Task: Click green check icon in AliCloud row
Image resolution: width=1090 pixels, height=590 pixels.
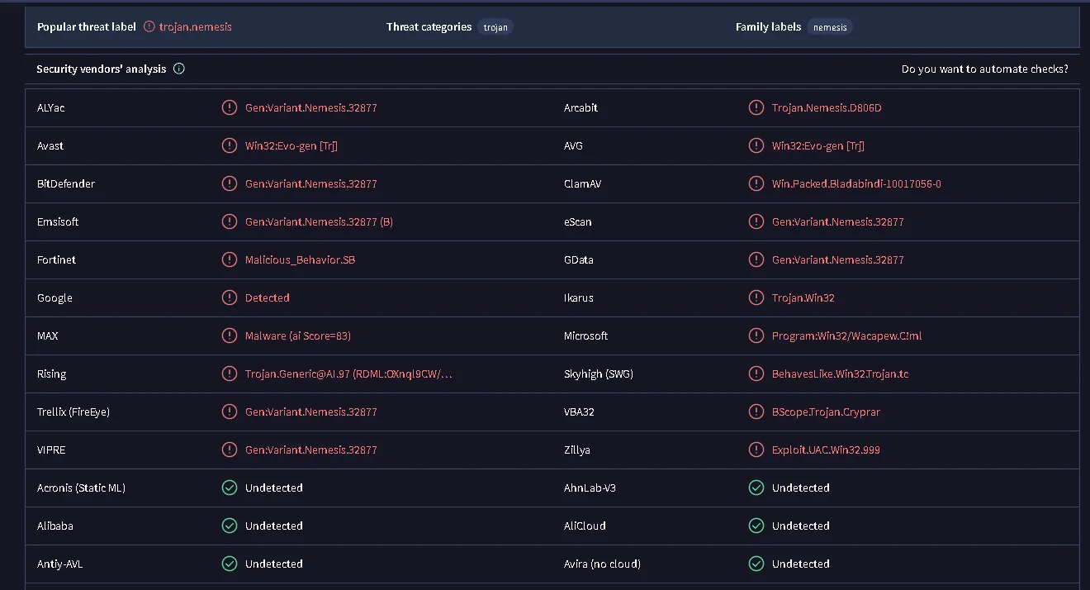Action: [756, 526]
